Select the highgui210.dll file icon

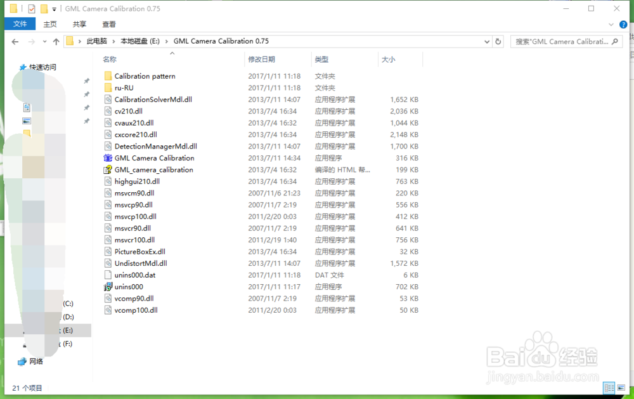[x=108, y=181]
